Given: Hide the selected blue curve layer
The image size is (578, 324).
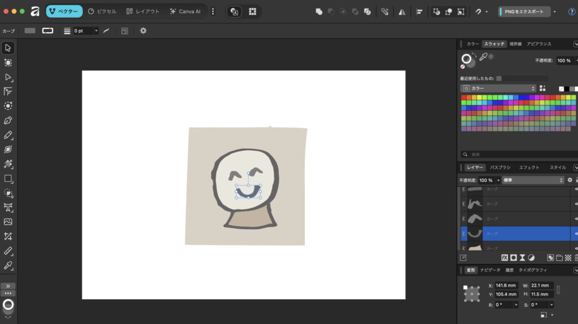Looking at the screenshot, I should [576, 233].
